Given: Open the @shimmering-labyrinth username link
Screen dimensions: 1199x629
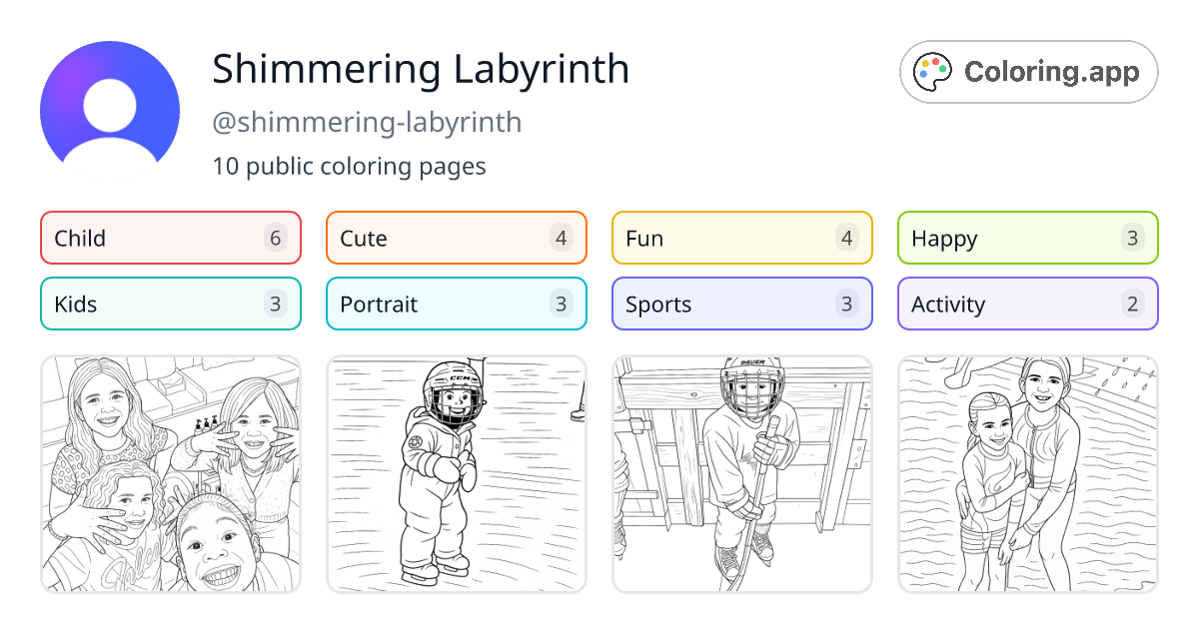Looking at the screenshot, I should coord(367,122).
